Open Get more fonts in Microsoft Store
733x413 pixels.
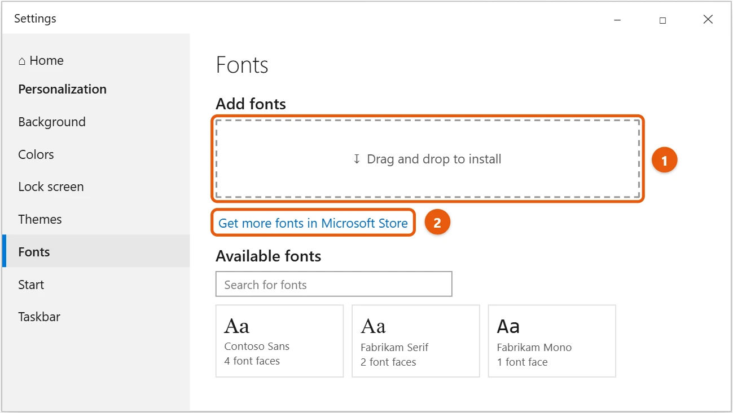pyautogui.click(x=313, y=223)
